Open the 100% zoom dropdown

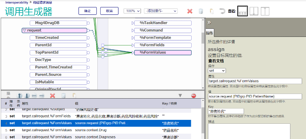click(132, 11)
